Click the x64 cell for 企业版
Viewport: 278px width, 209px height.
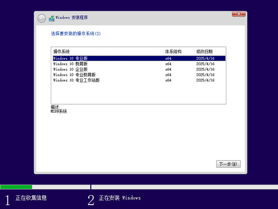(x=168, y=69)
